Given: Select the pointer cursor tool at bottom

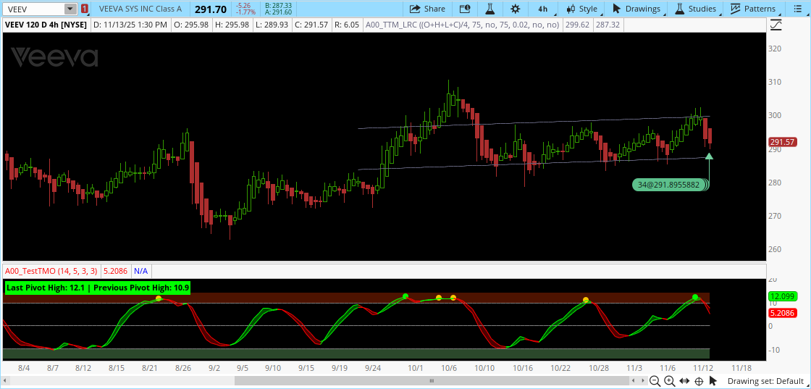Looking at the screenshot, I should [x=714, y=381].
